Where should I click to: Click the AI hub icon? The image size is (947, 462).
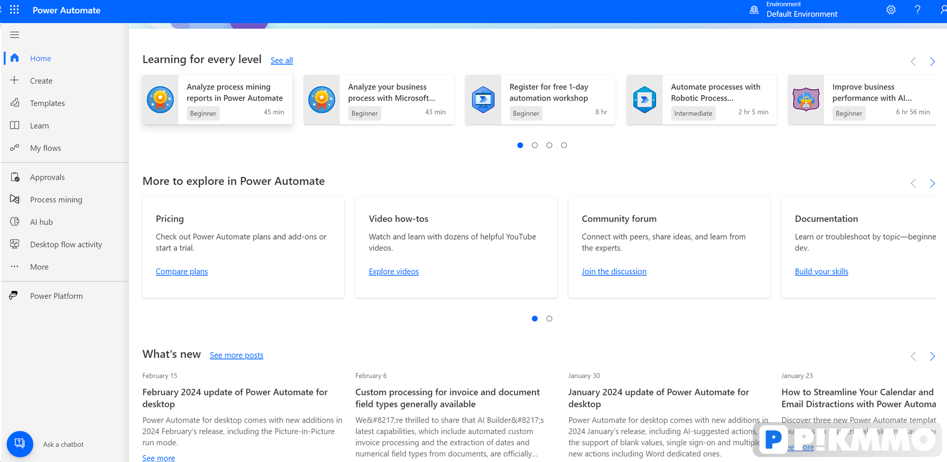click(15, 222)
